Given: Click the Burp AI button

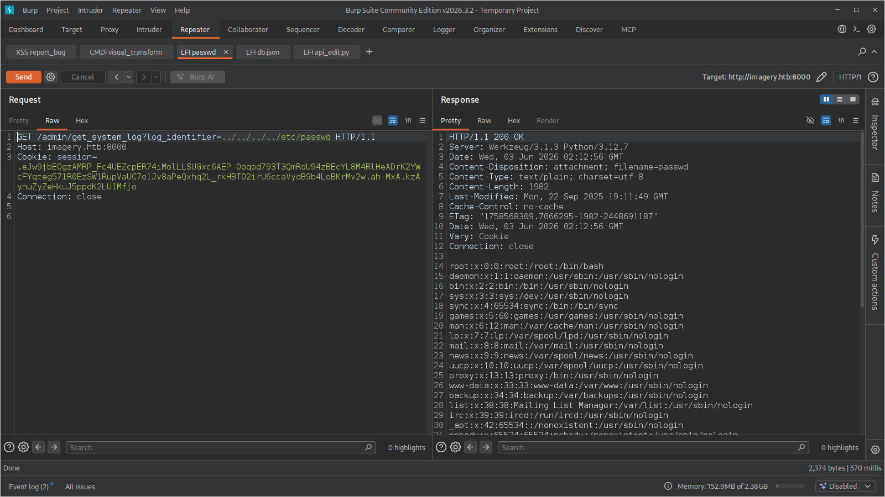Looking at the screenshot, I should tap(197, 77).
